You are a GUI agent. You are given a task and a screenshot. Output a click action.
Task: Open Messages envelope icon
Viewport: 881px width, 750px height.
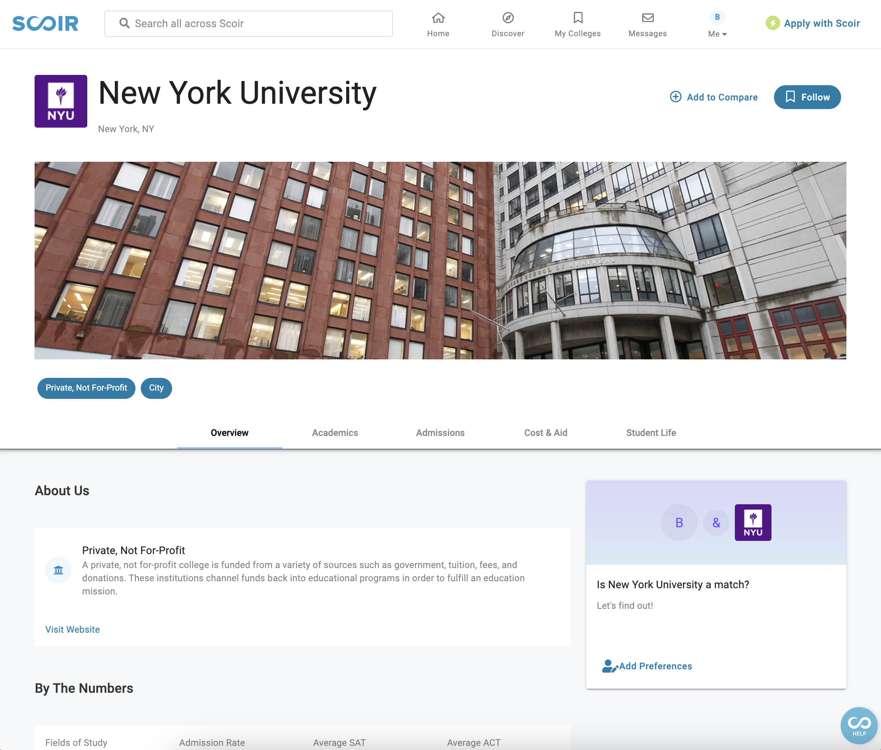coord(648,18)
